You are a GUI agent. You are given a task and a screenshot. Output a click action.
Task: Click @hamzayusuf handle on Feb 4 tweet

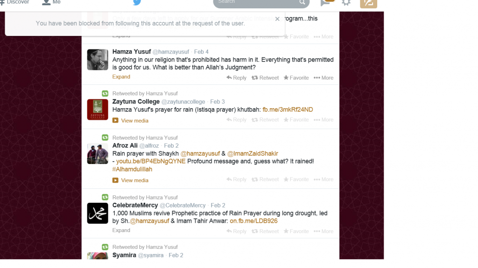(171, 52)
